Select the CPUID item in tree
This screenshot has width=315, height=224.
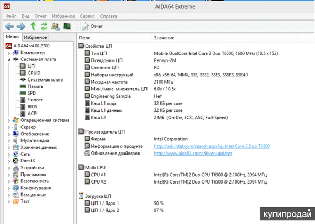pyautogui.click(x=35, y=73)
